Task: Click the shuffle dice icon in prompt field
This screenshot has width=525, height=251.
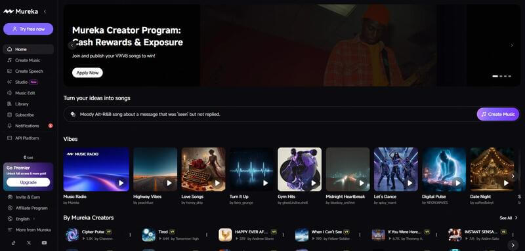Action: 73,114
